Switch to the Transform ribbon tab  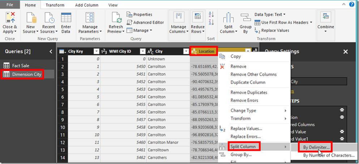point(55,5)
